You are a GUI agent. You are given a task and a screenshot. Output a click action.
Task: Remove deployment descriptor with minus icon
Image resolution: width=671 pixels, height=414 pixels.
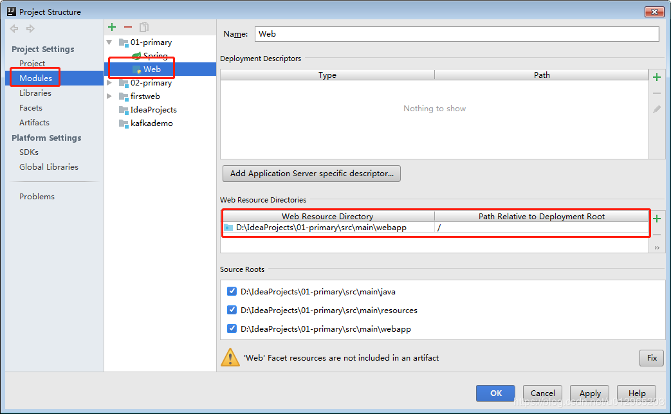657,93
